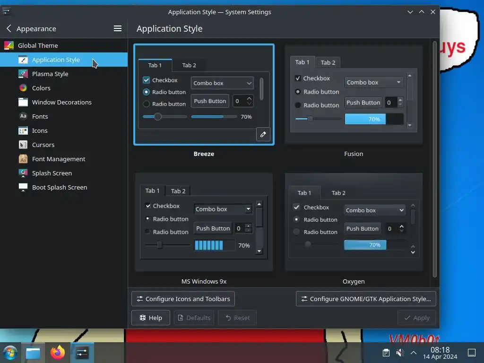Screen dimensions: 484x363
Task: Select second Radio button in Breeze preview
Action: point(147,104)
